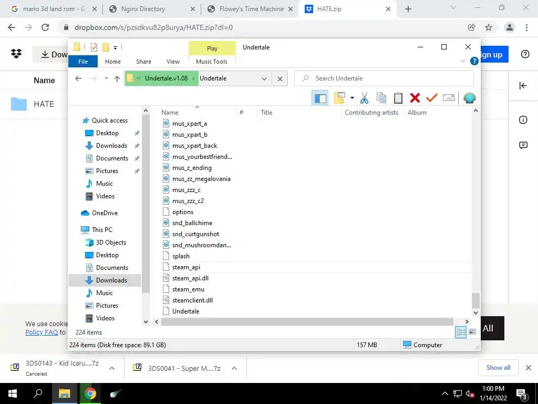Customize Quick Access Toolbar dropdown
Image resolution: width=538 pixels, height=404 pixels.
coord(115,48)
